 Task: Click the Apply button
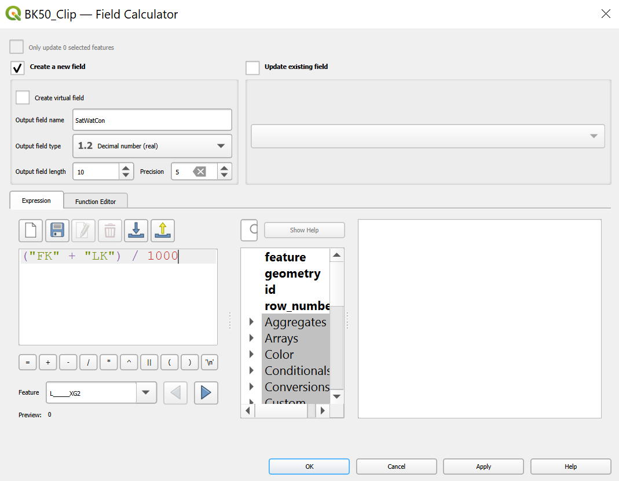(484, 467)
